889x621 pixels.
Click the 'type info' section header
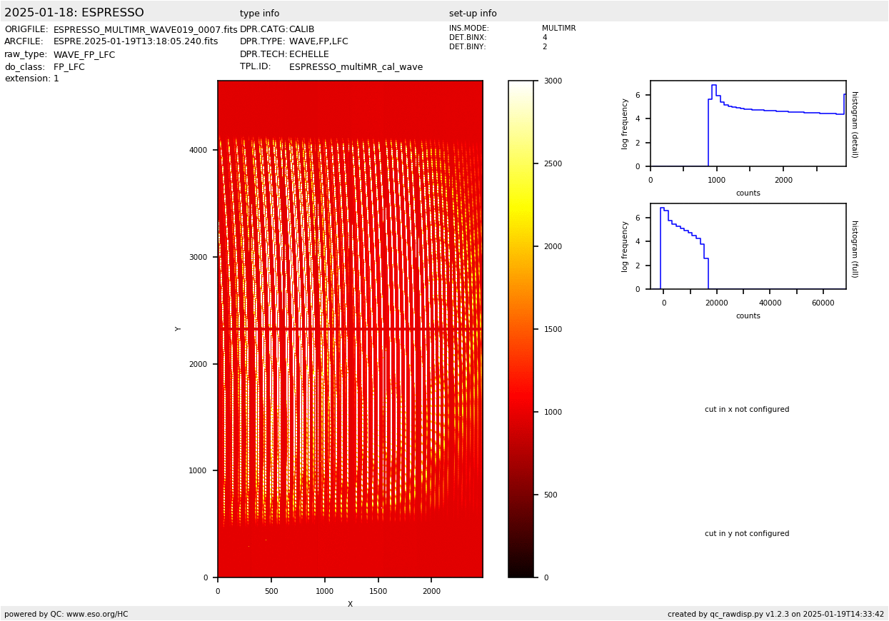click(x=259, y=14)
